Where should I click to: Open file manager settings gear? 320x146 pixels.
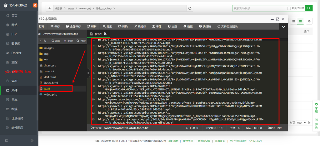[x=309, y=21]
